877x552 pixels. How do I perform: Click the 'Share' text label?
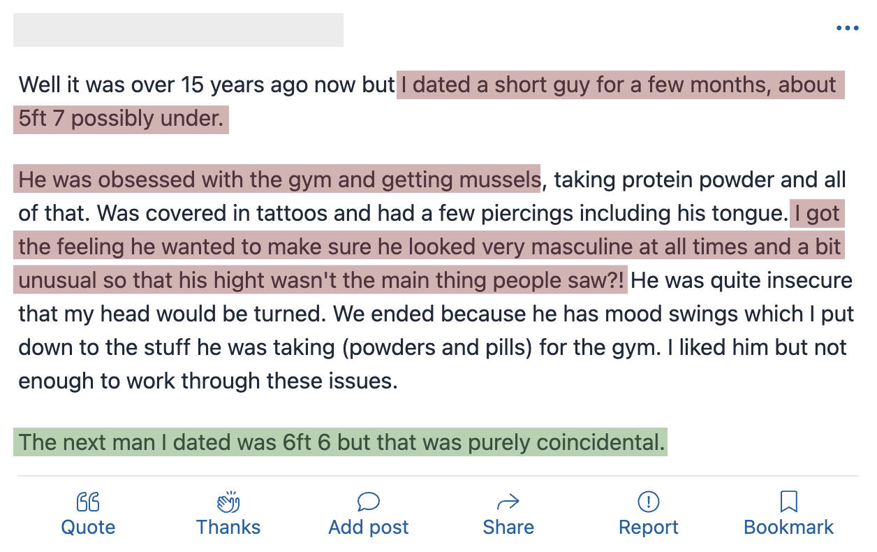click(508, 527)
